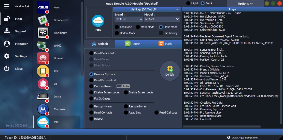Select Modem Mode radio option
The width and height of the screenshot is (283, 140).
coord(117,33)
